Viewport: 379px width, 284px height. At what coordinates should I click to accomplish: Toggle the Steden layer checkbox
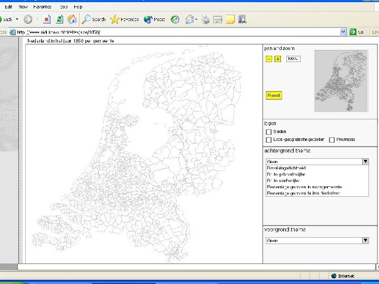coord(268,132)
